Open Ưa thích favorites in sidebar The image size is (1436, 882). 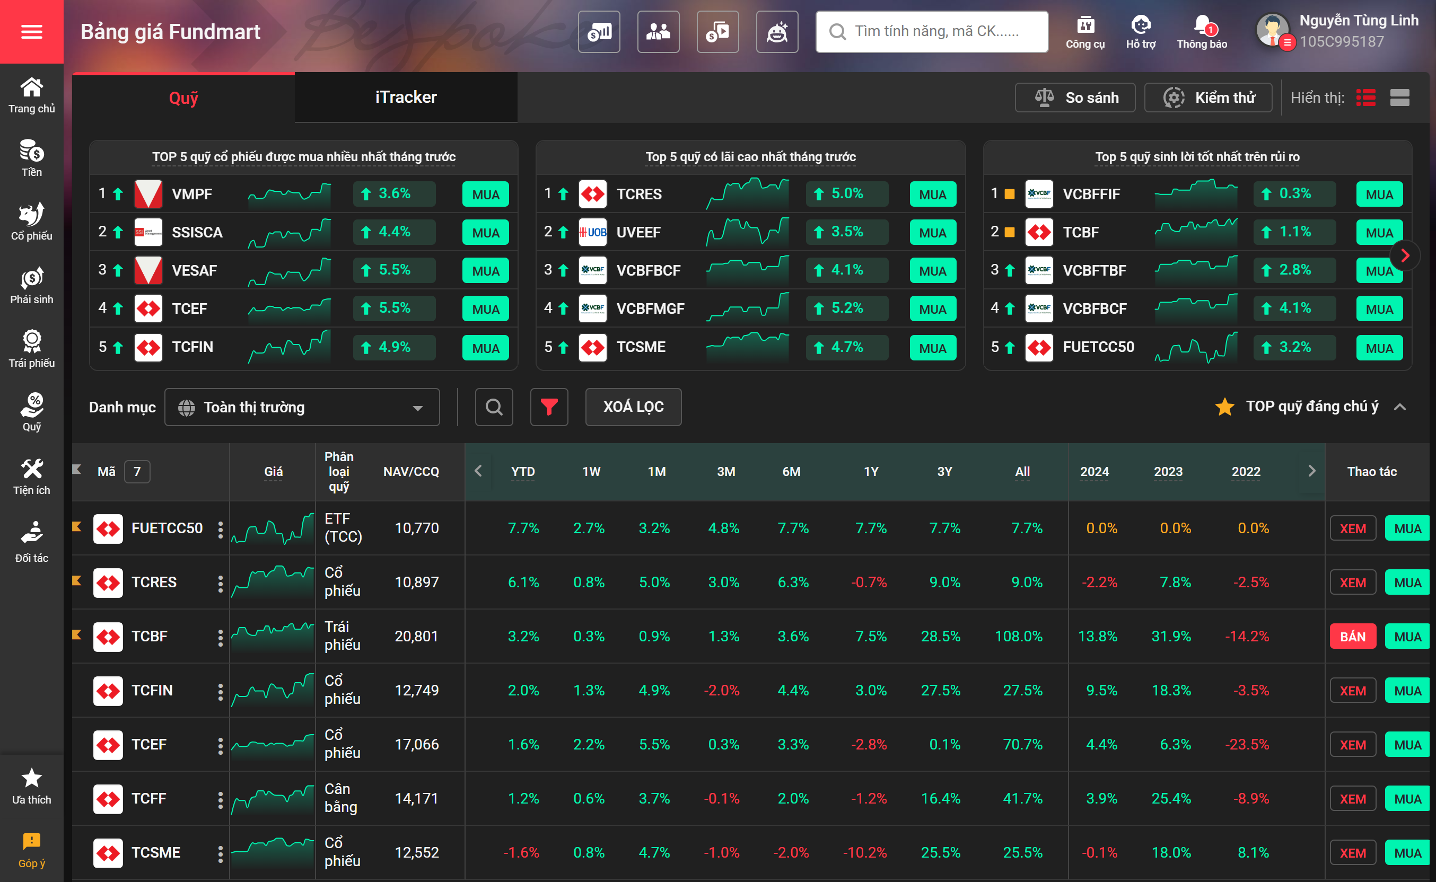[x=31, y=787]
